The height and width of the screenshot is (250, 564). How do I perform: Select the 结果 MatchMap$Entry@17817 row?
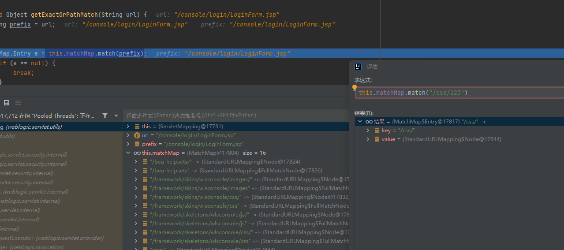click(459, 122)
